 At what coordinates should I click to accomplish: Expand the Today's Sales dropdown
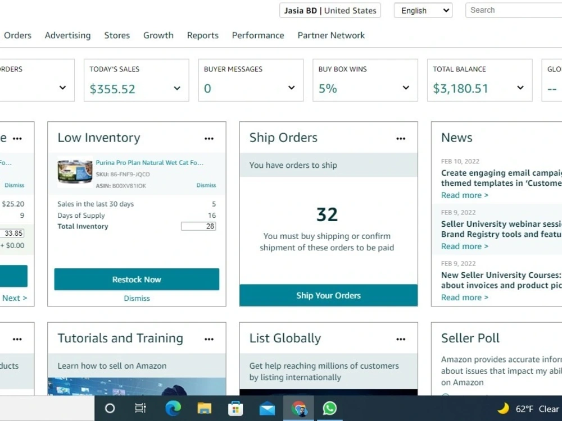click(177, 89)
